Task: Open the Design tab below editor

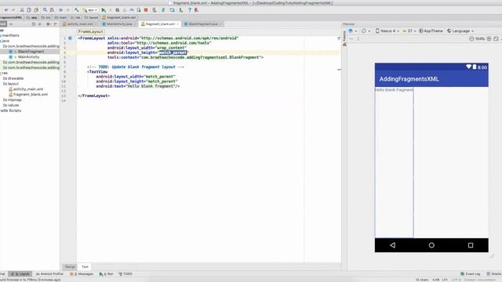Action: click(70, 266)
